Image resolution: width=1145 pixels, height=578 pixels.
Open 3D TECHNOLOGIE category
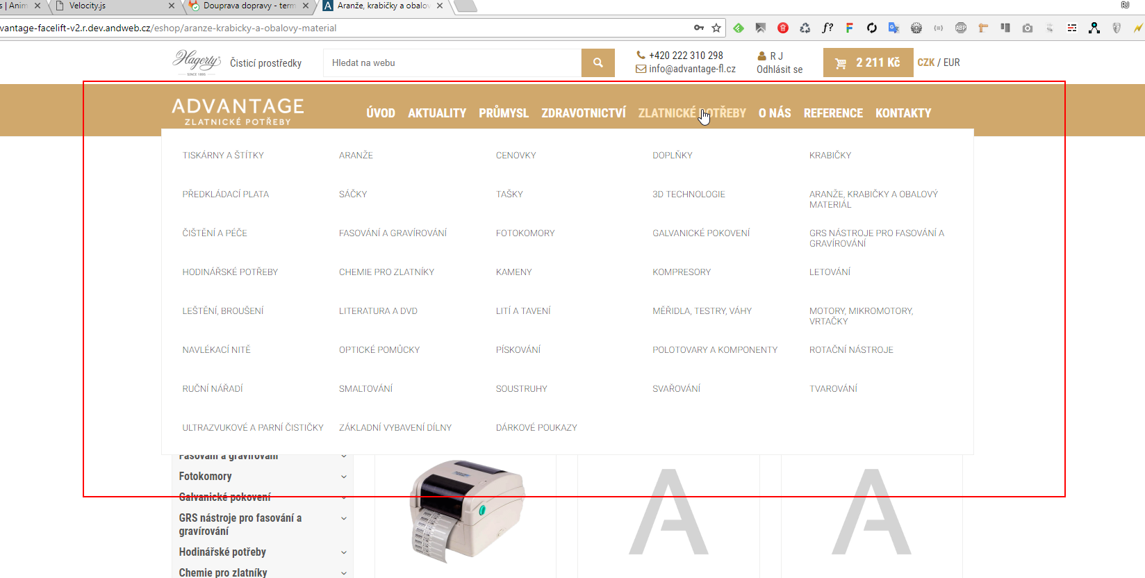click(689, 194)
